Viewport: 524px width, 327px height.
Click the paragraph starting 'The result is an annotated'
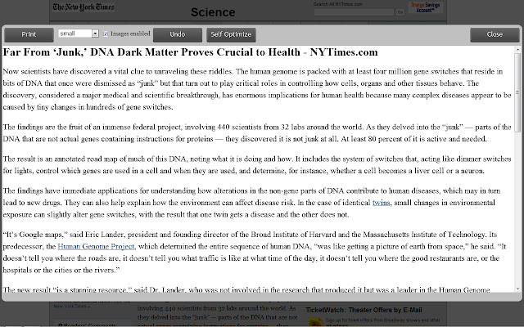pos(257,165)
